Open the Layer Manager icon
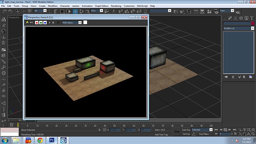Viewport: 256px width, 144px height. 189,11
